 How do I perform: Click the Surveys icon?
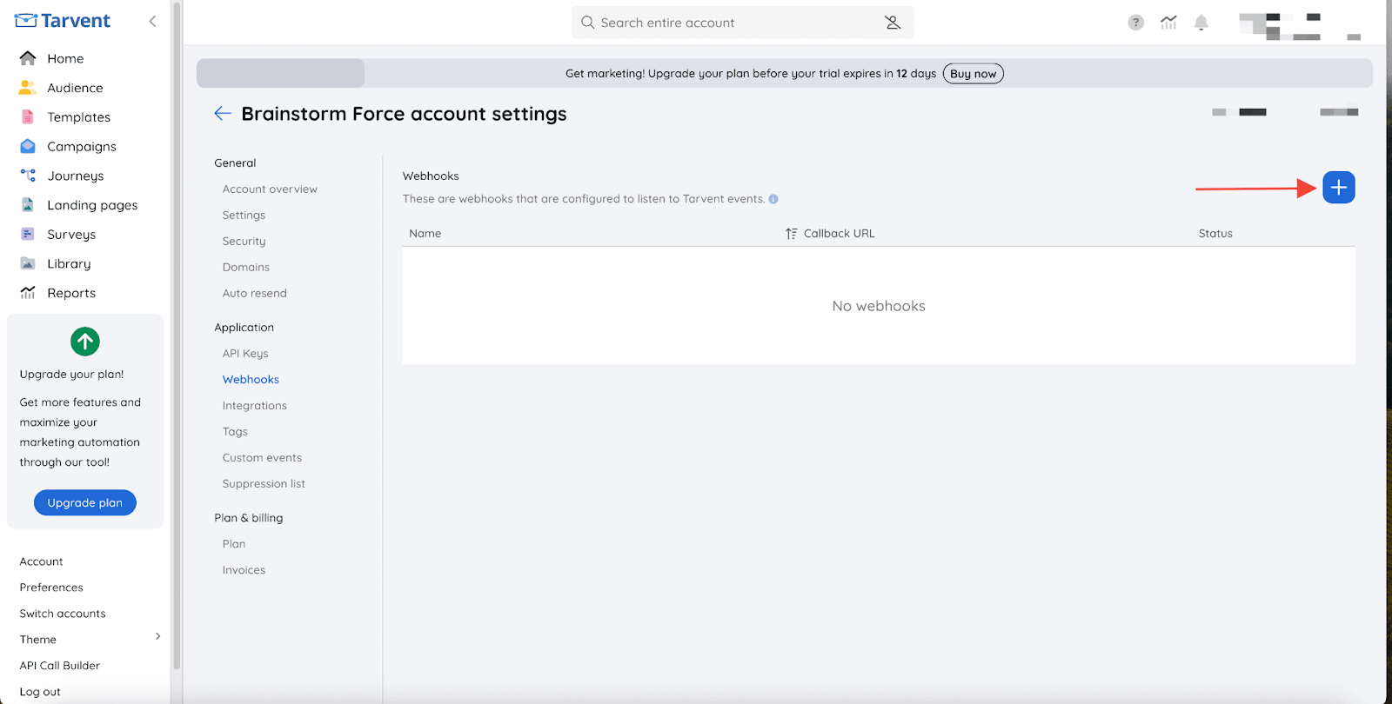tap(28, 234)
